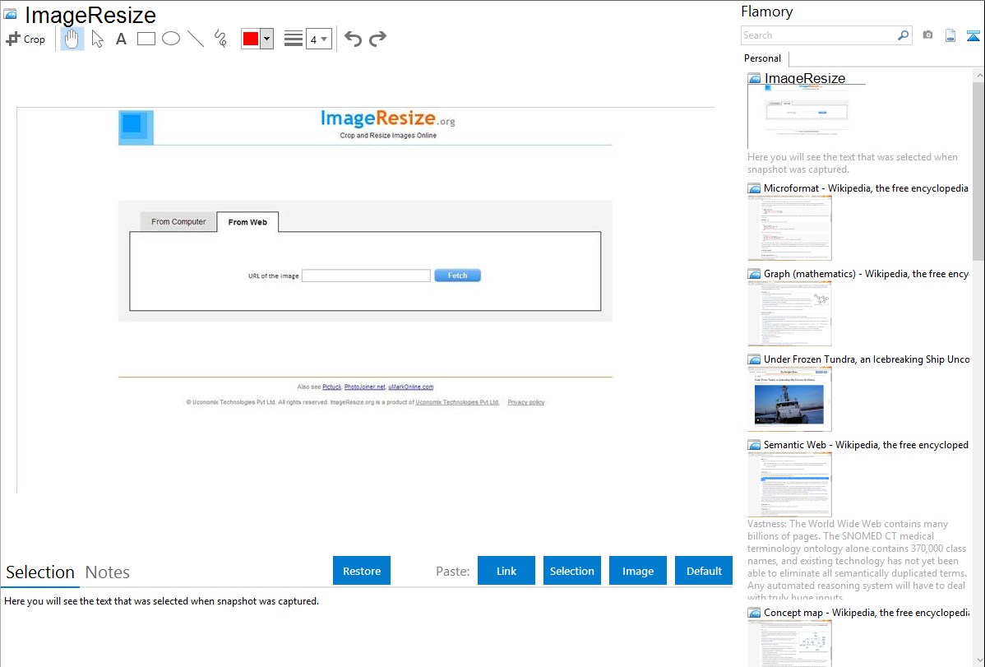
Task: Undo the last edit
Action: click(353, 39)
